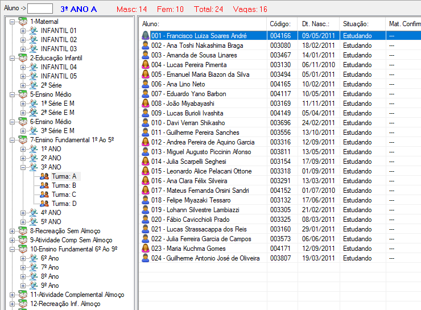Click the Situação column header
The height and width of the screenshot is (310, 421).
362,24
